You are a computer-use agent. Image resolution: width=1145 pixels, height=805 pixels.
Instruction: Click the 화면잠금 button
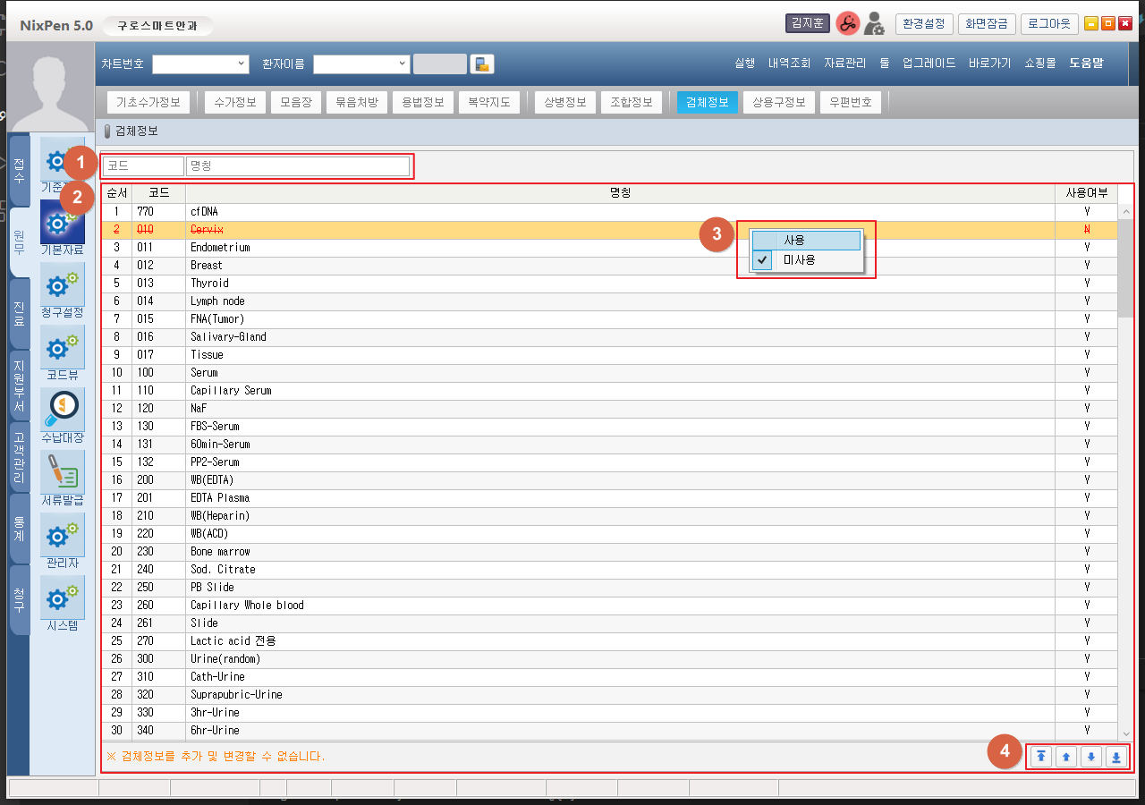(x=986, y=24)
